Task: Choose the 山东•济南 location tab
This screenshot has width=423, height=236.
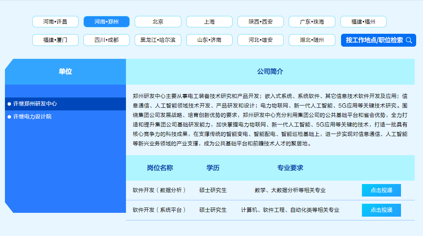Action: 209,40
